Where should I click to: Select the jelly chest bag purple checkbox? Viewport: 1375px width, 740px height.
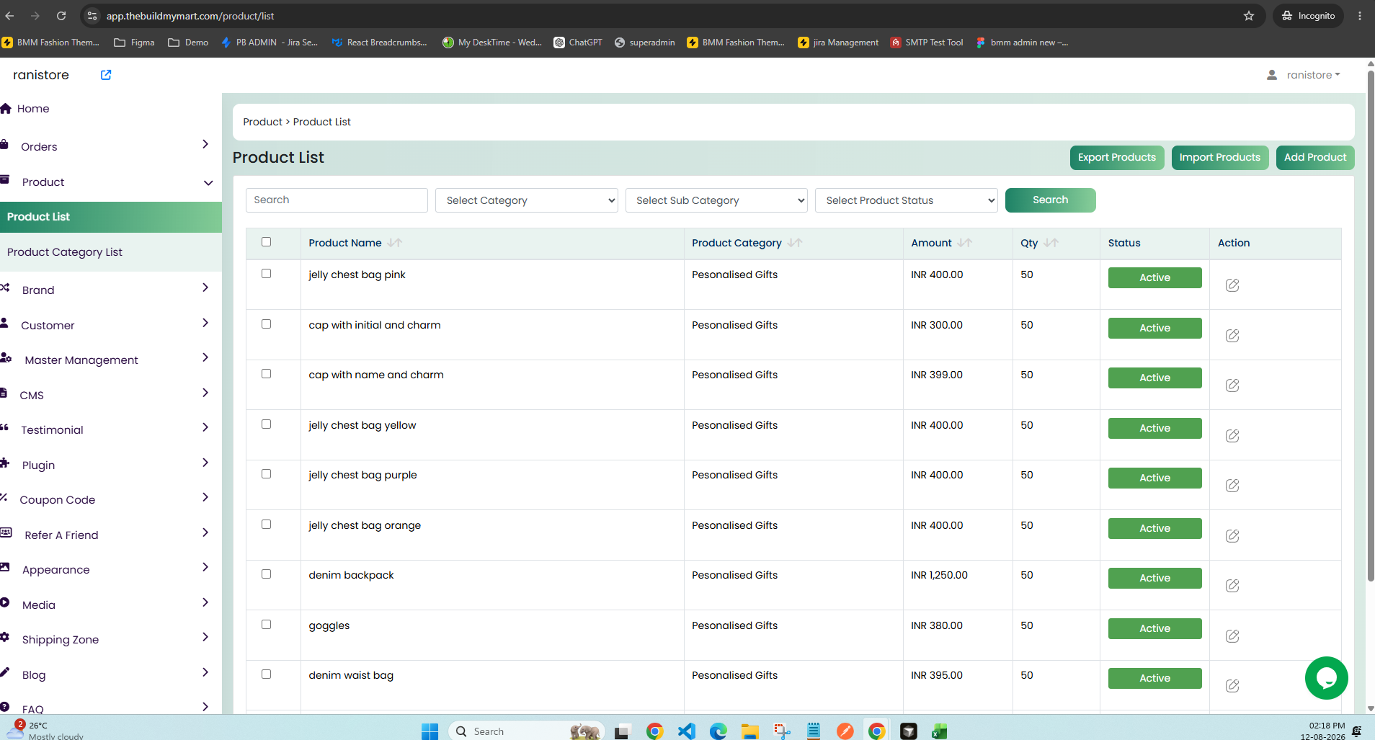pos(266,474)
